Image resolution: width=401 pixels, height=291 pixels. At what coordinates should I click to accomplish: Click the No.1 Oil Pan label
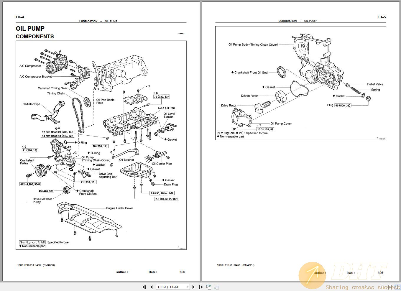point(166,108)
